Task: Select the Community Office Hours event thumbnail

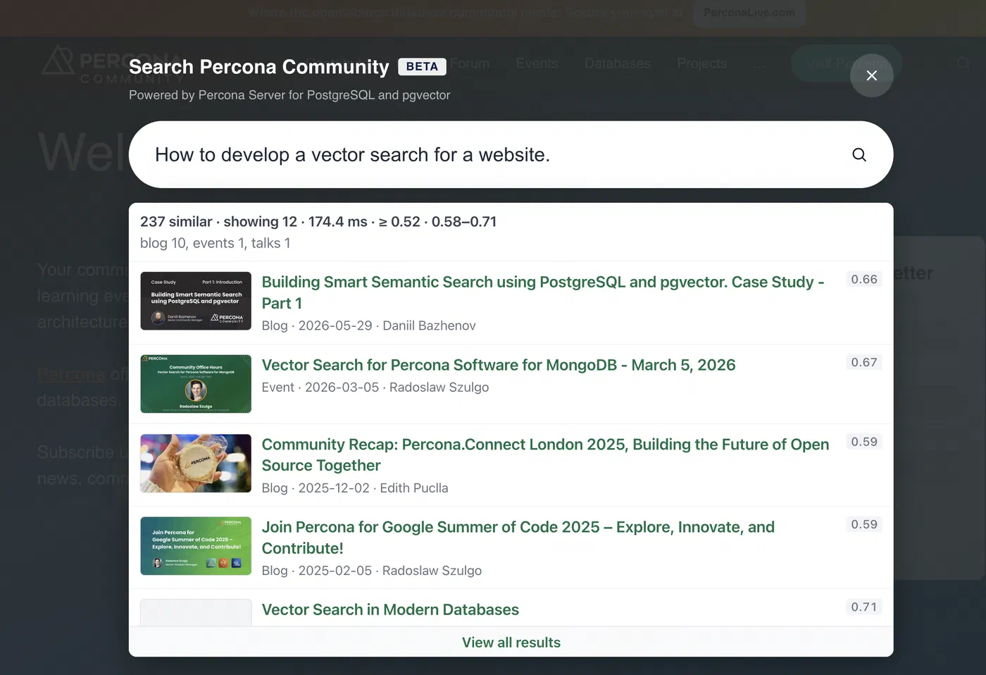Action: point(196,384)
